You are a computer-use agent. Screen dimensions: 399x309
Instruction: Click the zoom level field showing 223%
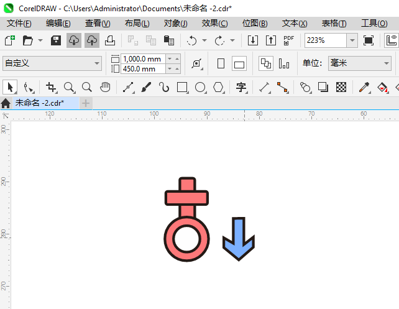tap(326, 40)
